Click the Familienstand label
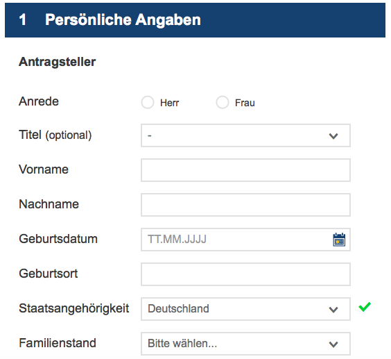The image size is (391, 359). 58,343
